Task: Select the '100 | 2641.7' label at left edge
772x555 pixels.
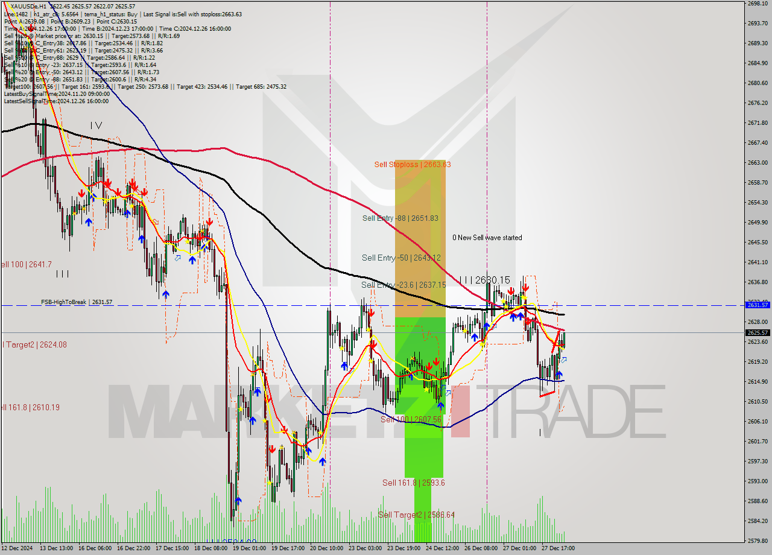Action: [26, 264]
